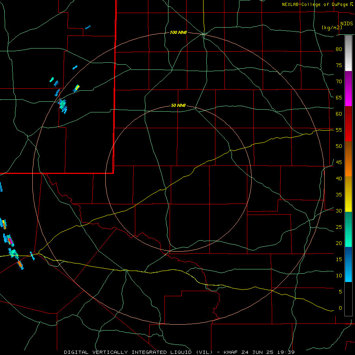Click the green-teal segment of color bar

pyautogui.click(x=348, y=229)
